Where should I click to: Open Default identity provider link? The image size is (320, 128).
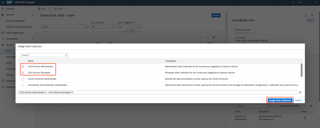coord(246,32)
